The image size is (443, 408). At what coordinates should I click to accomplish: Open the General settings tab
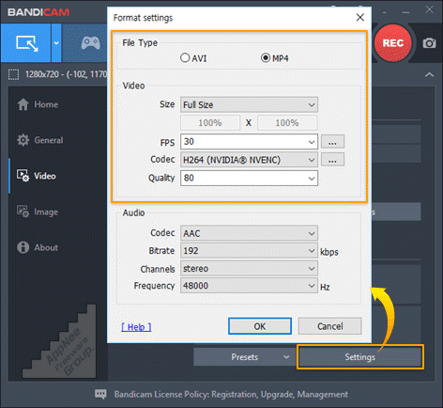(x=49, y=140)
